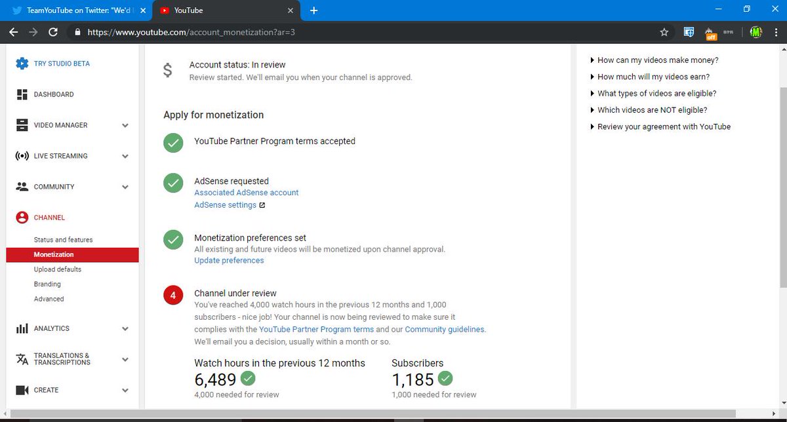Open the Try Studio Beta gear icon
The width and height of the screenshot is (787, 422).
coord(22,64)
